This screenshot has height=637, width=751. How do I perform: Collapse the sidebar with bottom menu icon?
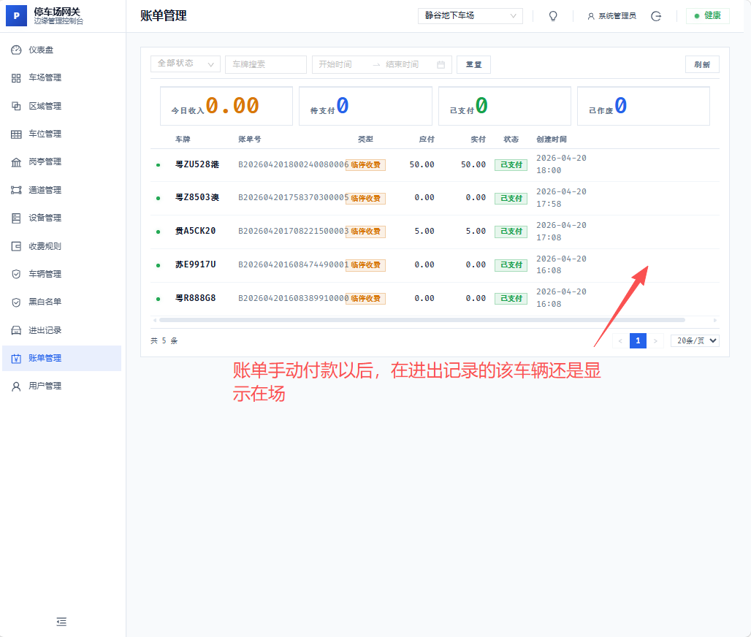click(61, 622)
